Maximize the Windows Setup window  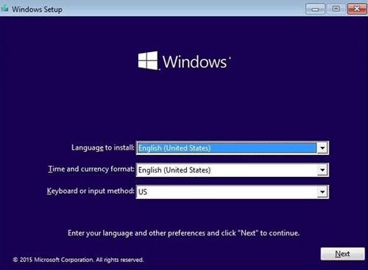pyautogui.click(x=336, y=9)
